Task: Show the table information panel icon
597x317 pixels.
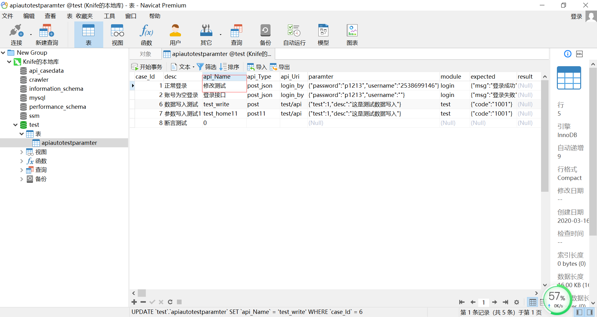Action: pos(568,54)
